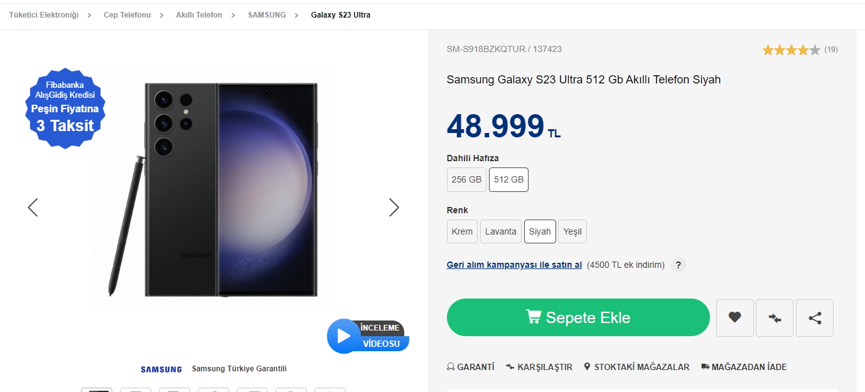865x392 pixels.
Task: Play the İnceleme Videosu review video
Action: click(368, 336)
